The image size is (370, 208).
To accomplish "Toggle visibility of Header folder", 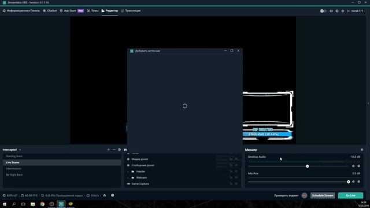I will [x=236, y=172].
